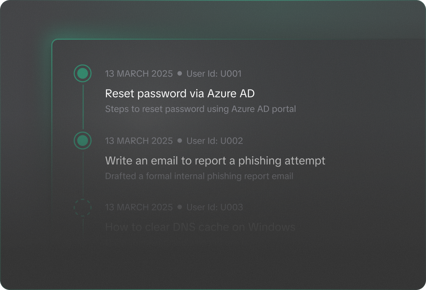
Task: Click the dot separator before User Id U001
Action: 179,73
